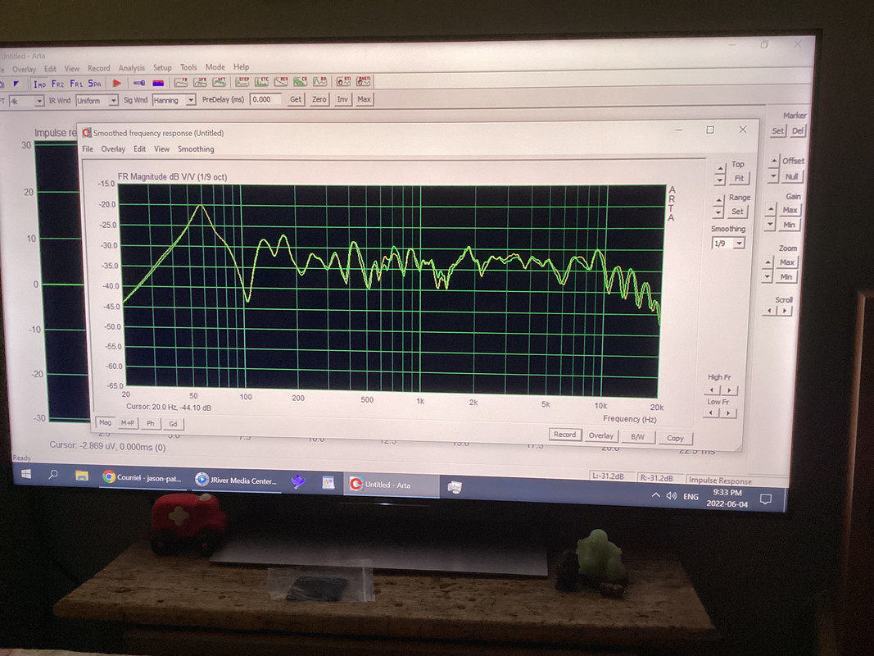
Task: Raise Offset using its up arrow
Action: [x=774, y=162]
